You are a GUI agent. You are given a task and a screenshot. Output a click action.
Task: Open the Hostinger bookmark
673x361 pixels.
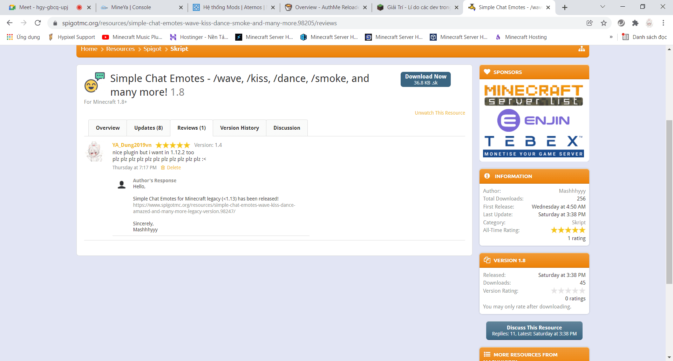[199, 37]
